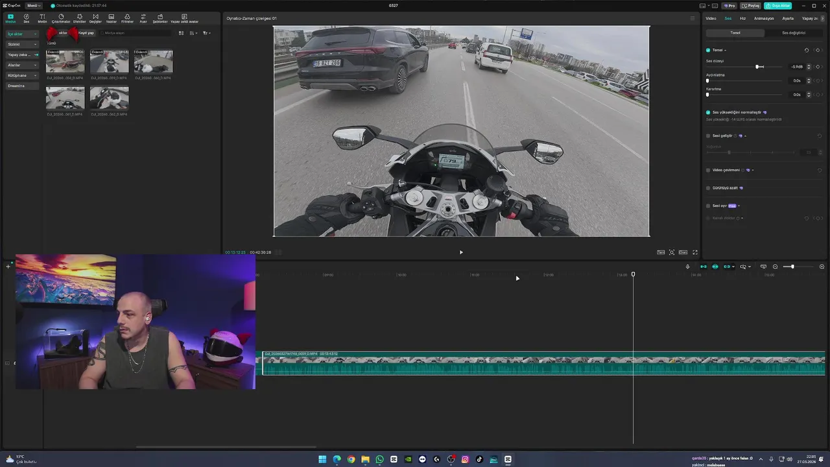Viewport: 830px width, 467px height.
Task: Select Ses değiştirici sub-tab
Action: [794, 33]
